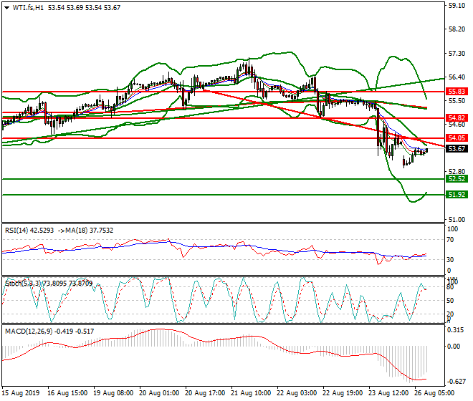Click the 57.30 price scale value
Image resolution: width=473 pixels, height=401 pixels.
(457, 54)
